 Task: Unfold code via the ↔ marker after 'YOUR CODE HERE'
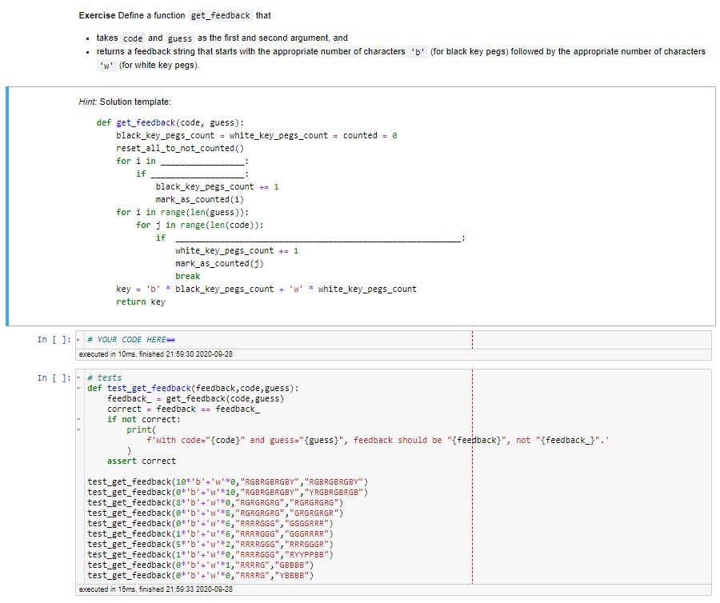pyautogui.click(x=171, y=340)
